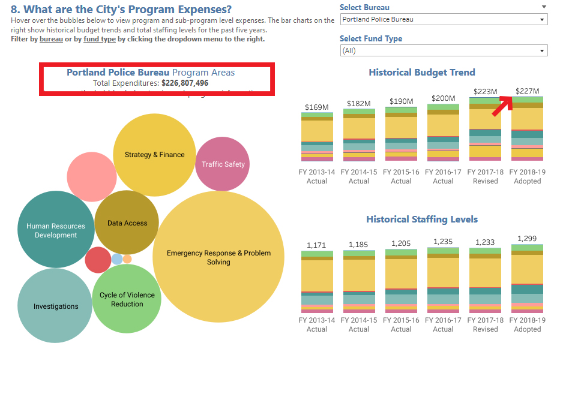Click the 1,185 staffing bar for FY 2014-15
Image resolution: width=563 pixels, height=403 pixels.
(359, 281)
